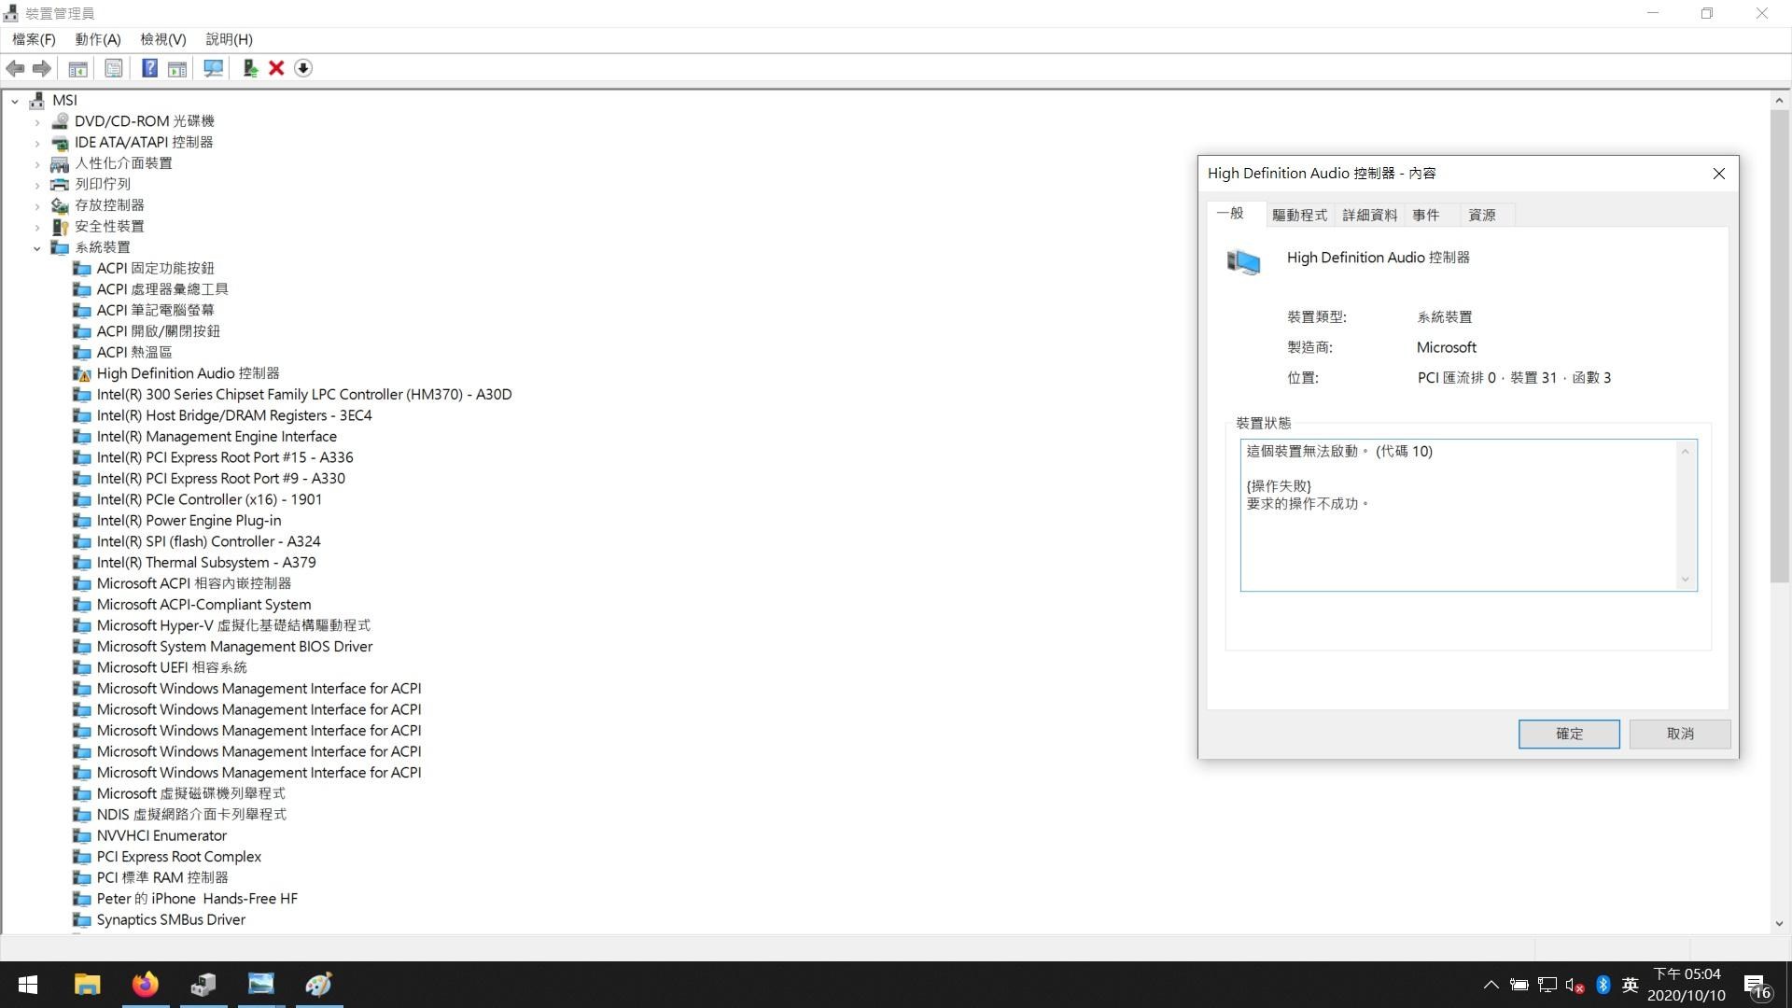
Task: Click the show/hide console tree toolbar icon
Action: click(x=78, y=68)
